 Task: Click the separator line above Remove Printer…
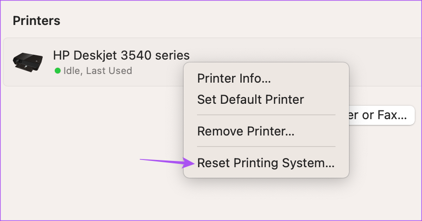tap(266, 115)
